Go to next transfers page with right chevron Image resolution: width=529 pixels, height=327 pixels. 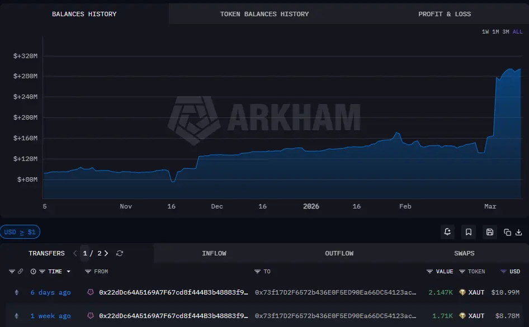(107, 253)
